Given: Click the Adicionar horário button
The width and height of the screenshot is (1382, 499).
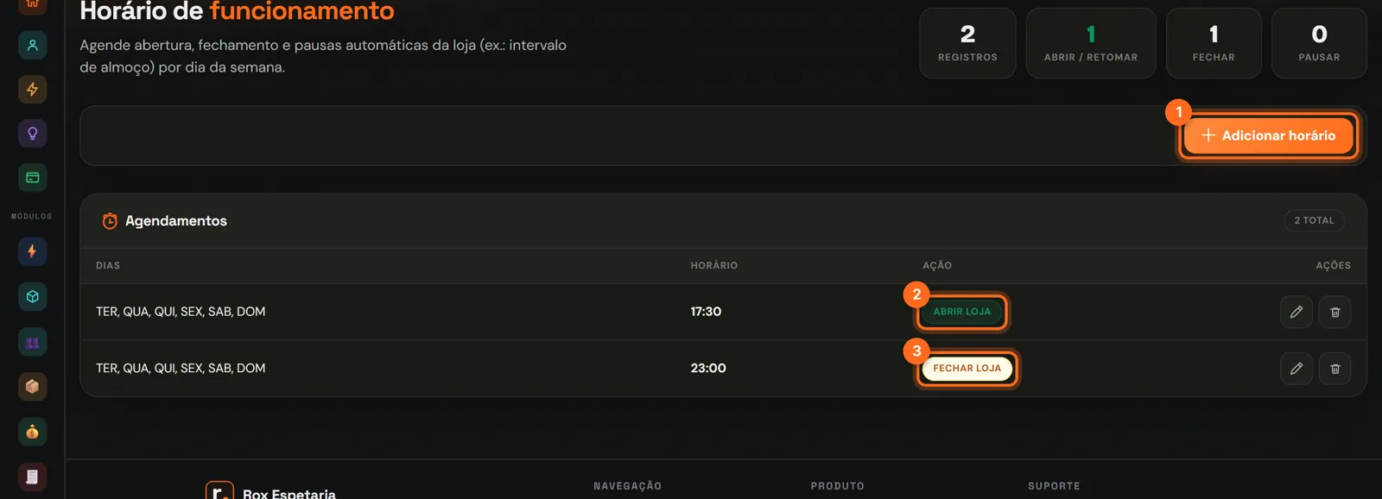Looking at the screenshot, I should pyautogui.click(x=1268, y=136).
